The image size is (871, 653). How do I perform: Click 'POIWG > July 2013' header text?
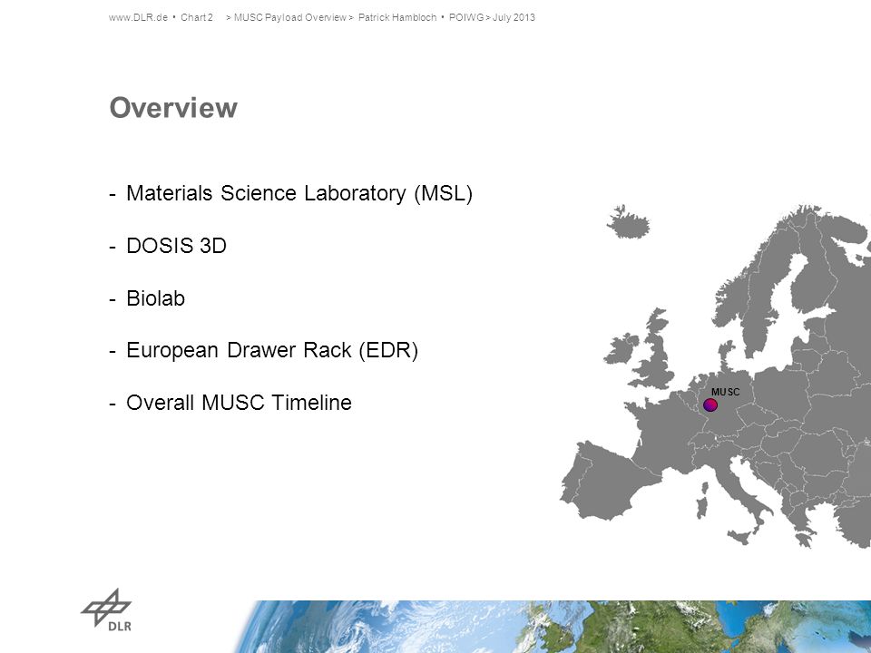point(492,17)
